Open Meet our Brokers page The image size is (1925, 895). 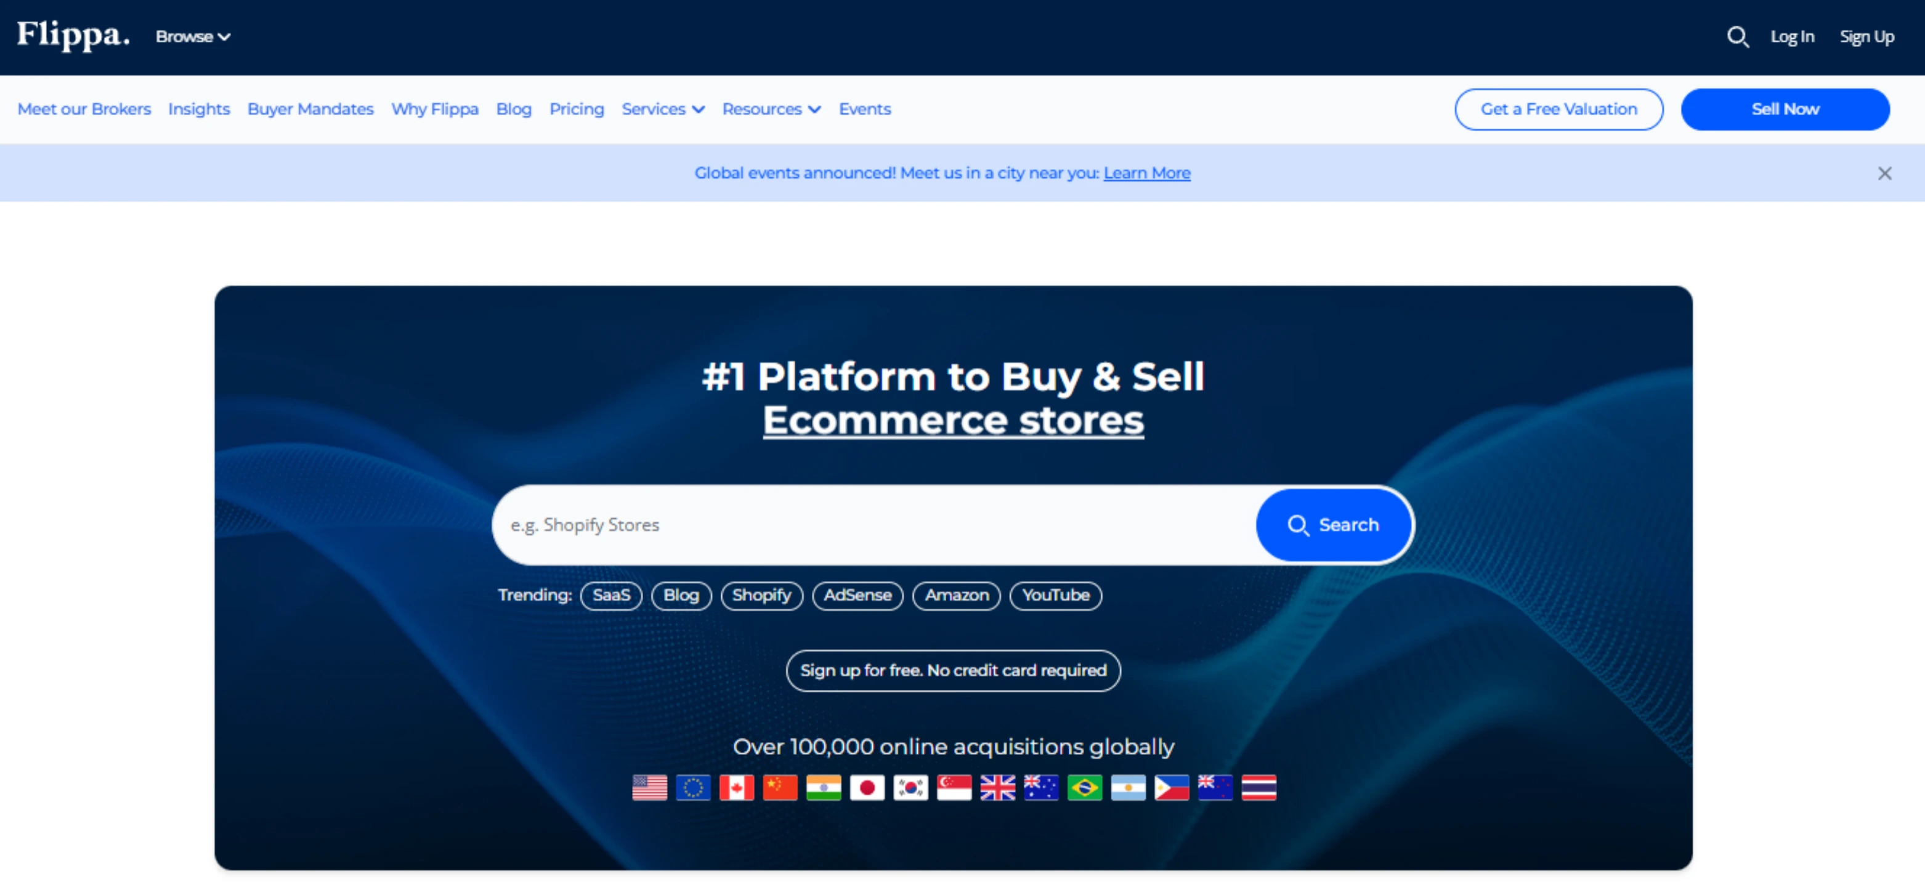[x=84, y=109]
